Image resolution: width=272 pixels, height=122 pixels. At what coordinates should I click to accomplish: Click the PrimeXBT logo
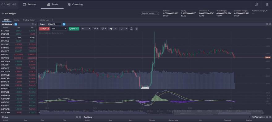tap(9, 5)
